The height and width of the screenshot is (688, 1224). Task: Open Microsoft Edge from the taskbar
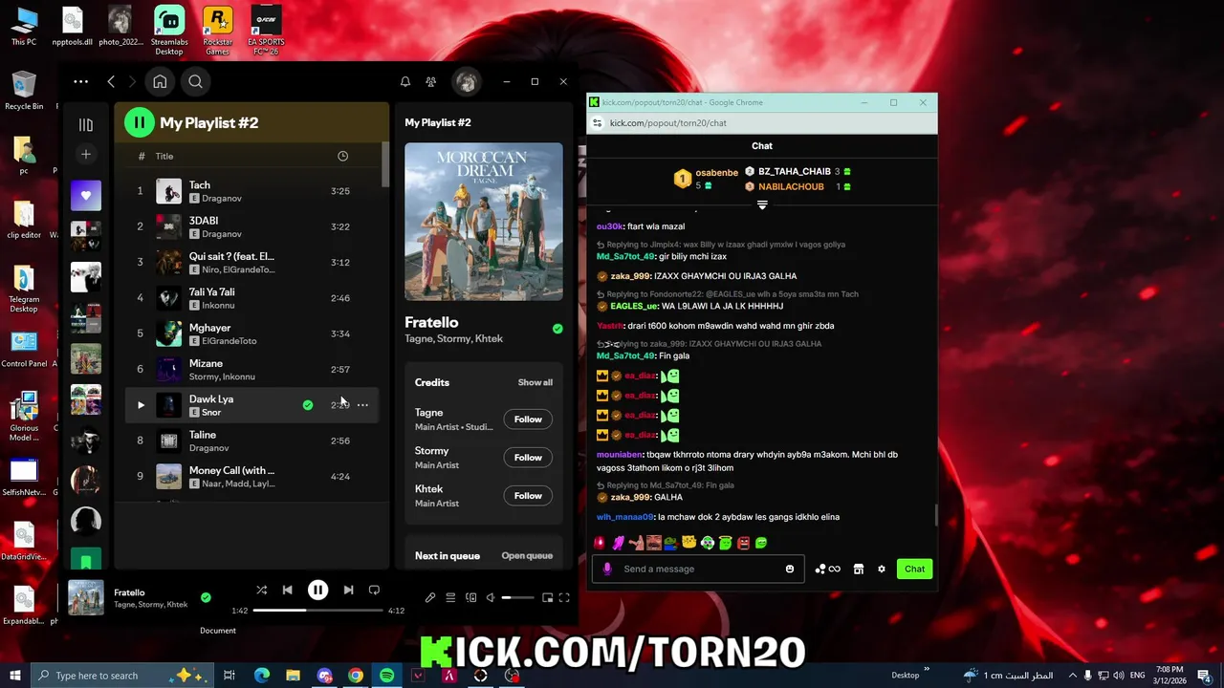(262, 675)
